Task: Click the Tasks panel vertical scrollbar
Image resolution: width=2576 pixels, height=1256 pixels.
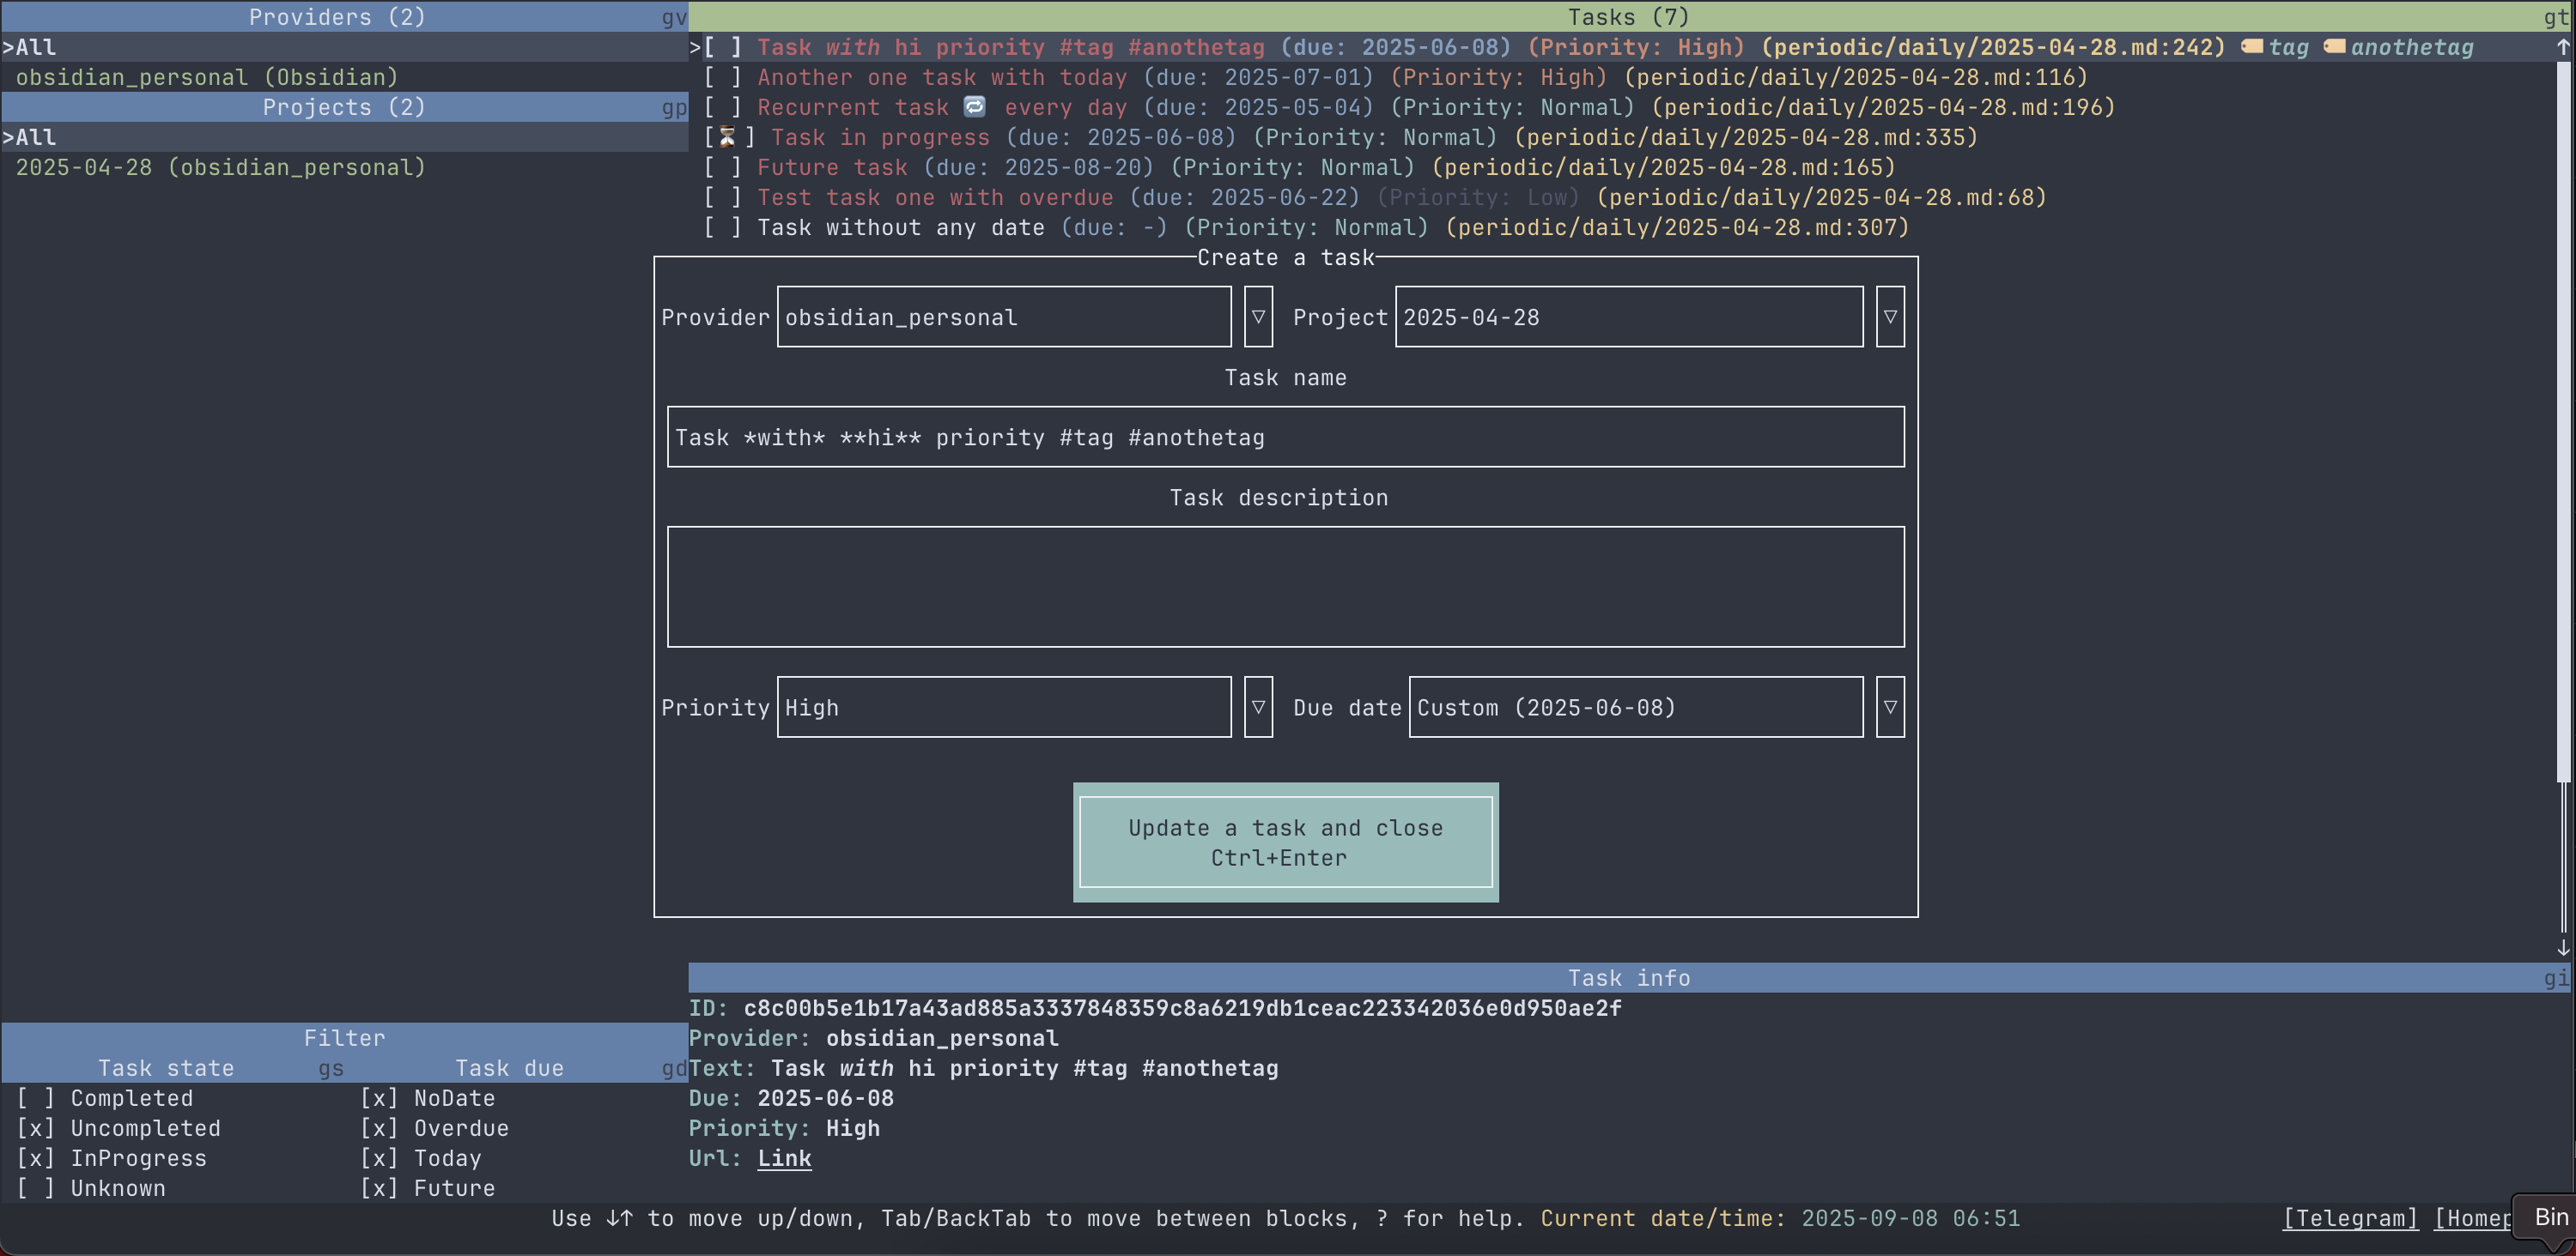Action: pos(2563,420)
